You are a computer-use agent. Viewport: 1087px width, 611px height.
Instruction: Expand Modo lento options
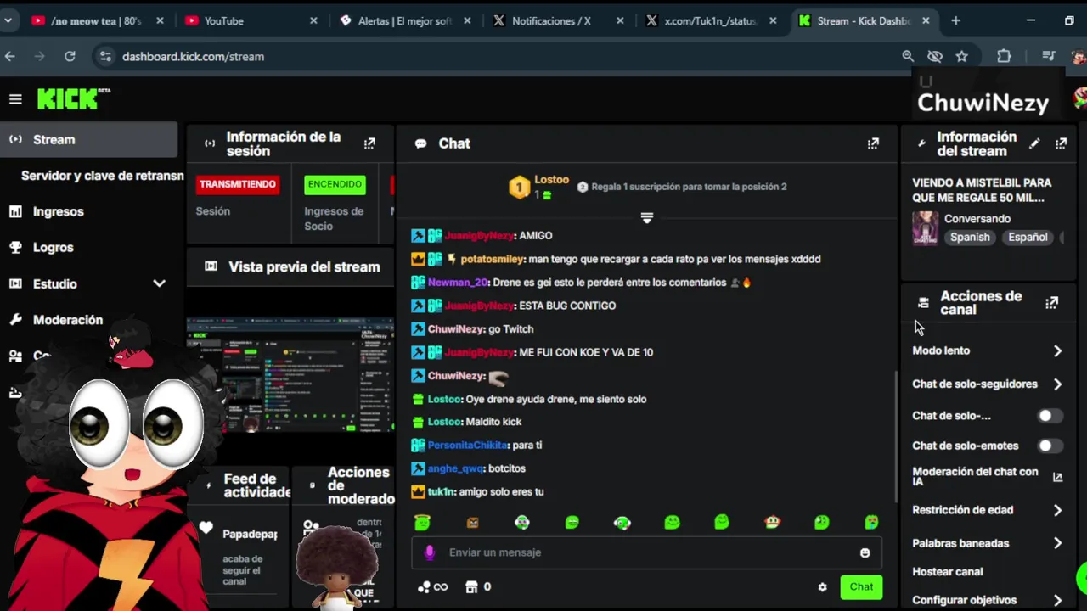(1057, 350)
